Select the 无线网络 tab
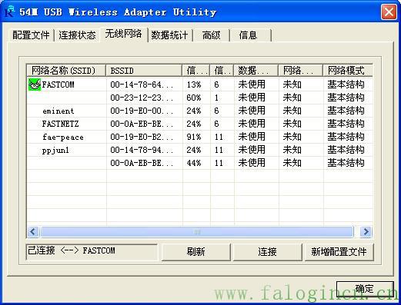This screenshot has width=401, height=305. [123, 34]
